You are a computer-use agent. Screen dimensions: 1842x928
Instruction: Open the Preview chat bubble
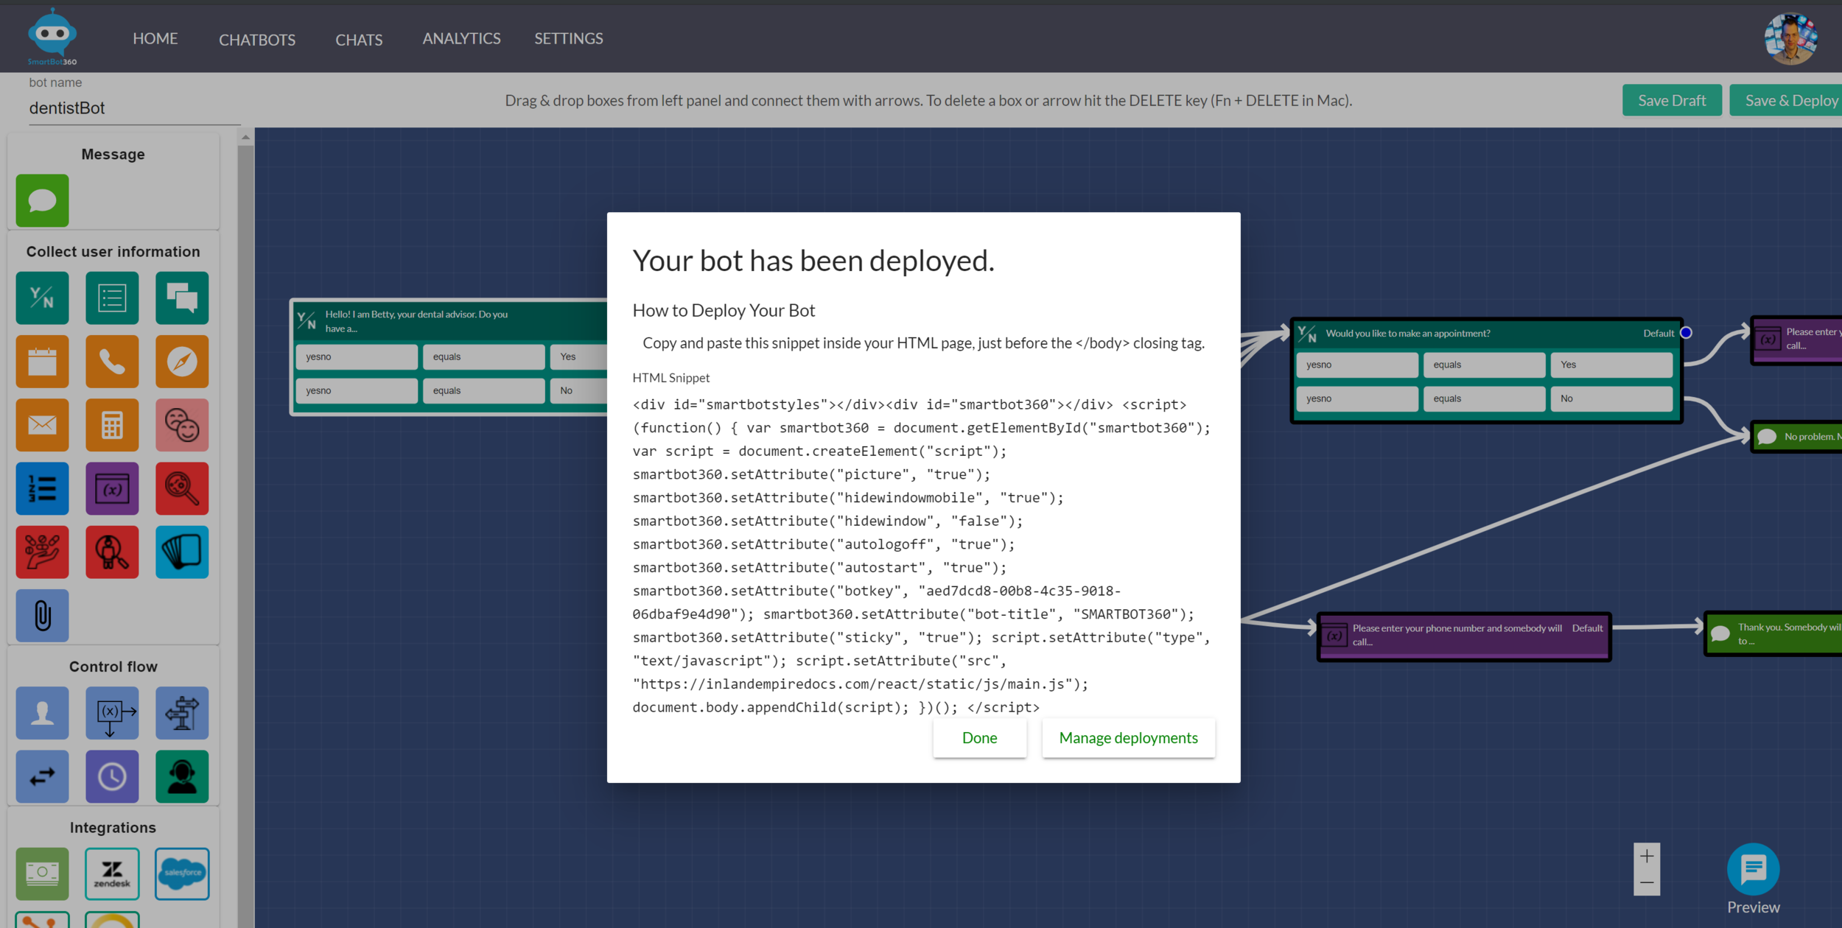(x=1753, y=869)
